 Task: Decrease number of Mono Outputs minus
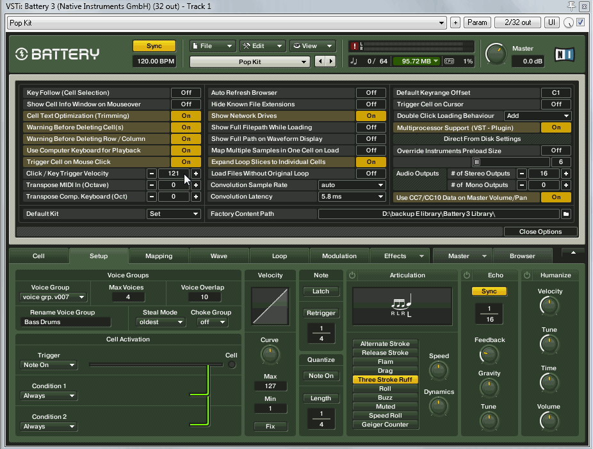pyautogui.click(x=522, y=185)
